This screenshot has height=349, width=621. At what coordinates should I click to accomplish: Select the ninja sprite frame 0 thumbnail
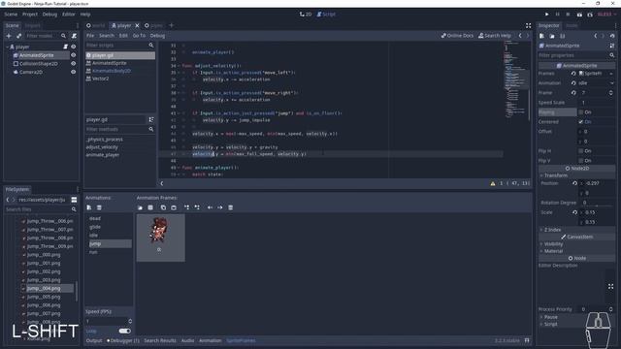coord(160,238)
